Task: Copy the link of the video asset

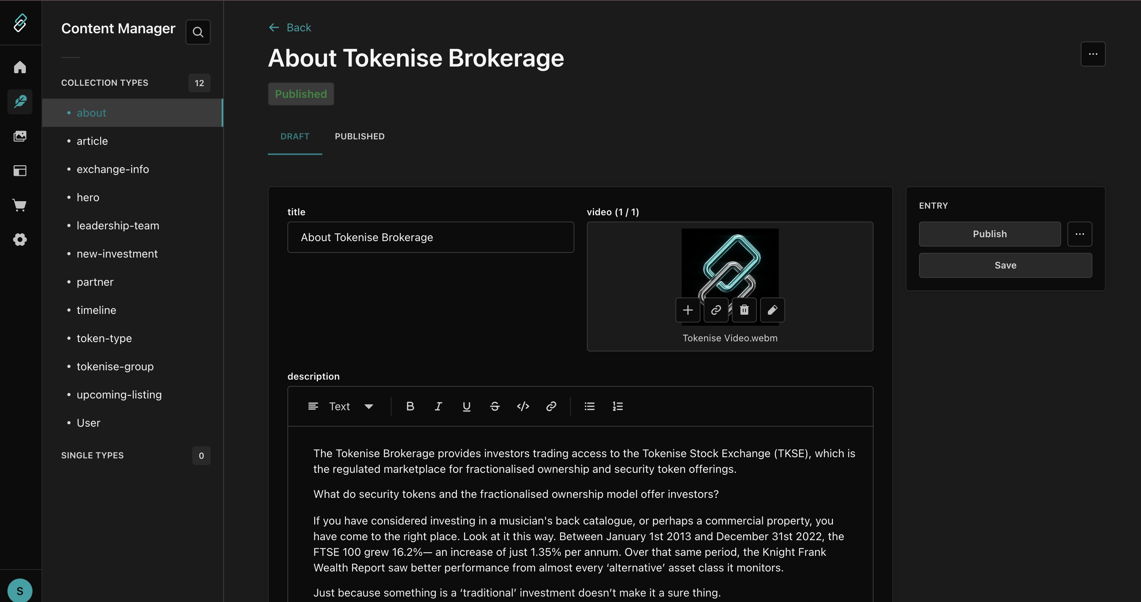Action: [715, 310]
